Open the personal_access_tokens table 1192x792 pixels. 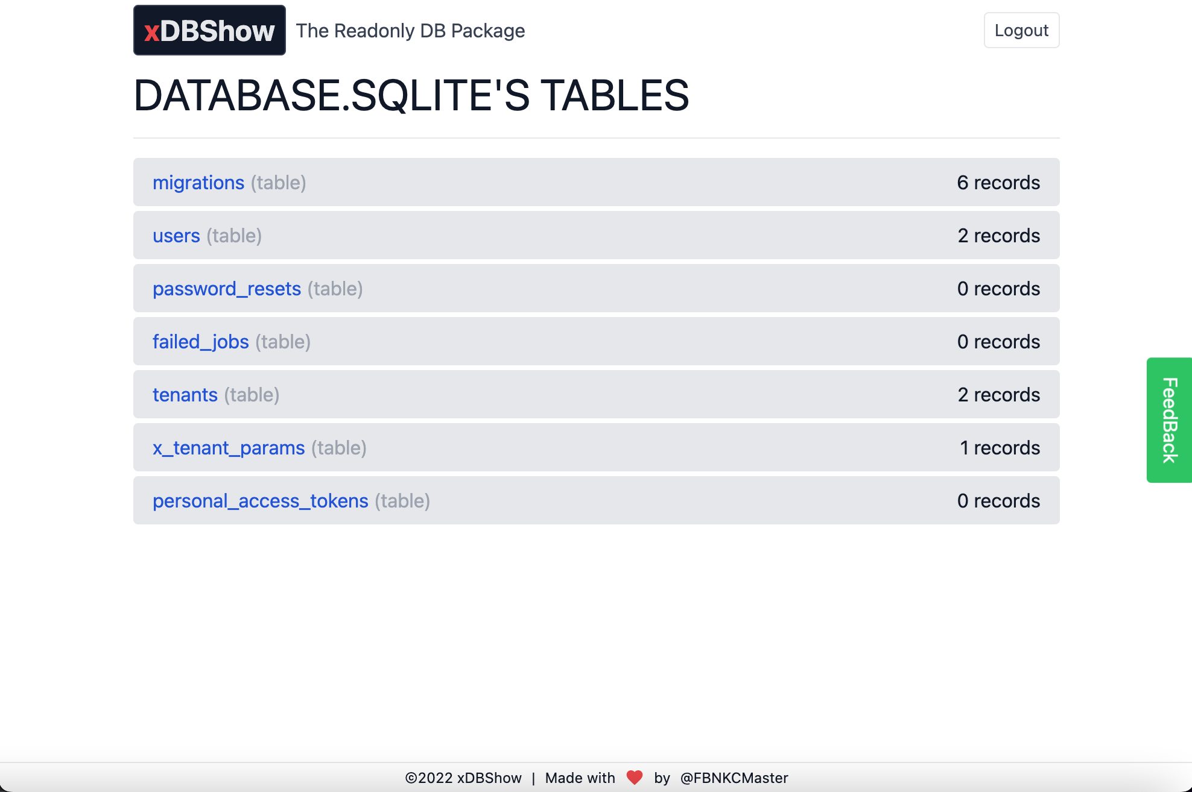(260, 500)
